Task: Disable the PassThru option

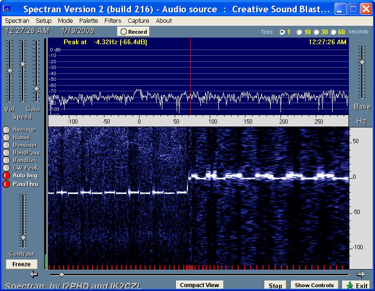Action: (6, 184)
